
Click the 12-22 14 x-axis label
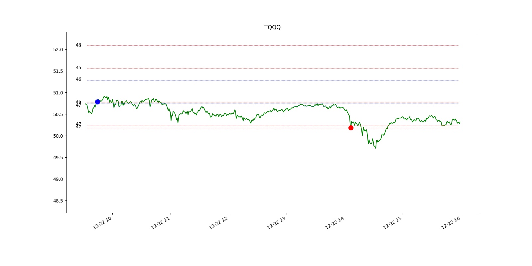(x=334, y=223)
